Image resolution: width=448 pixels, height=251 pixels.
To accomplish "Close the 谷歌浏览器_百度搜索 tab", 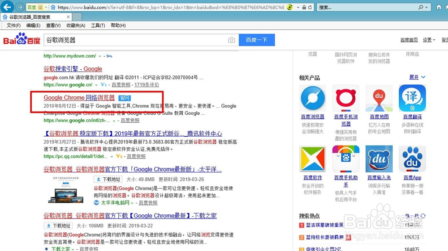I will point(68,17).
